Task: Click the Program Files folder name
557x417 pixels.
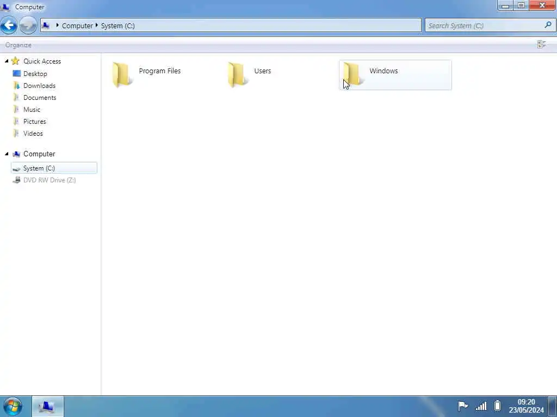Action: (x=160, y=71)
